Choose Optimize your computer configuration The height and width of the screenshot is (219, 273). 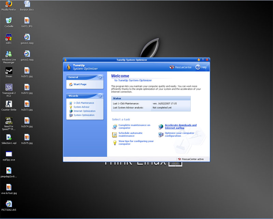[x=176, y=134]
